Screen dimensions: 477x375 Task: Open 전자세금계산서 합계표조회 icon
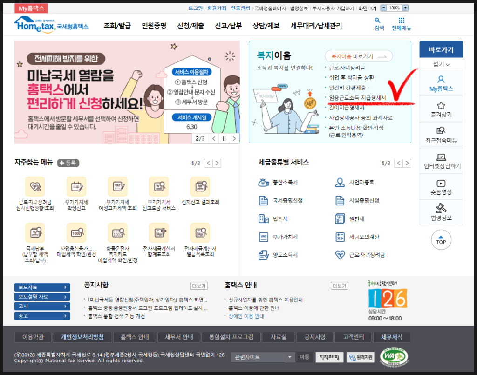coord(158,232)
